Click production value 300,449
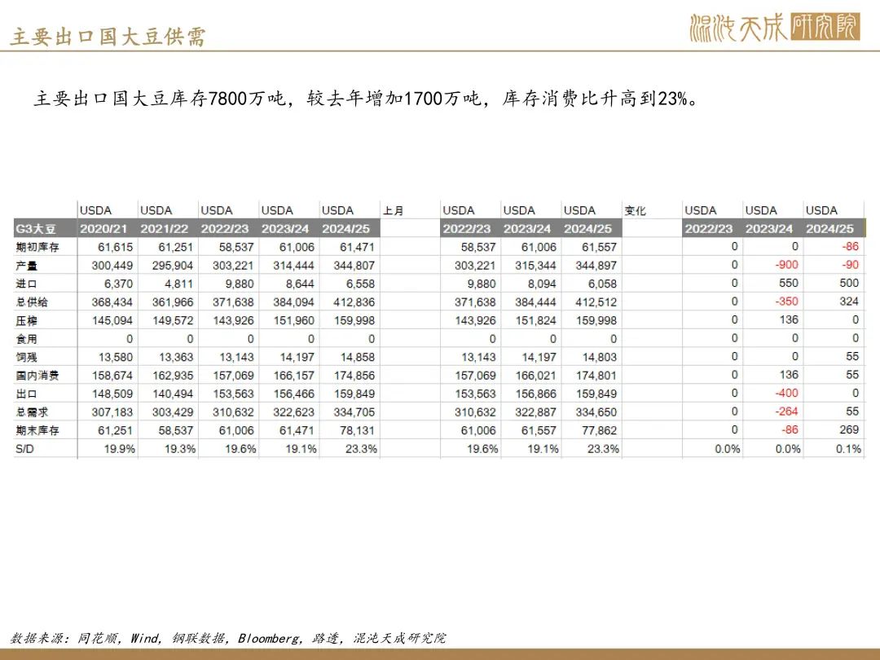The height and width of the screenshot is (660, 880). [x=112, y=266]
